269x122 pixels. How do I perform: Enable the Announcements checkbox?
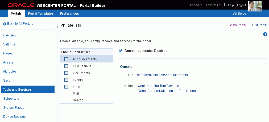[66, 59]
